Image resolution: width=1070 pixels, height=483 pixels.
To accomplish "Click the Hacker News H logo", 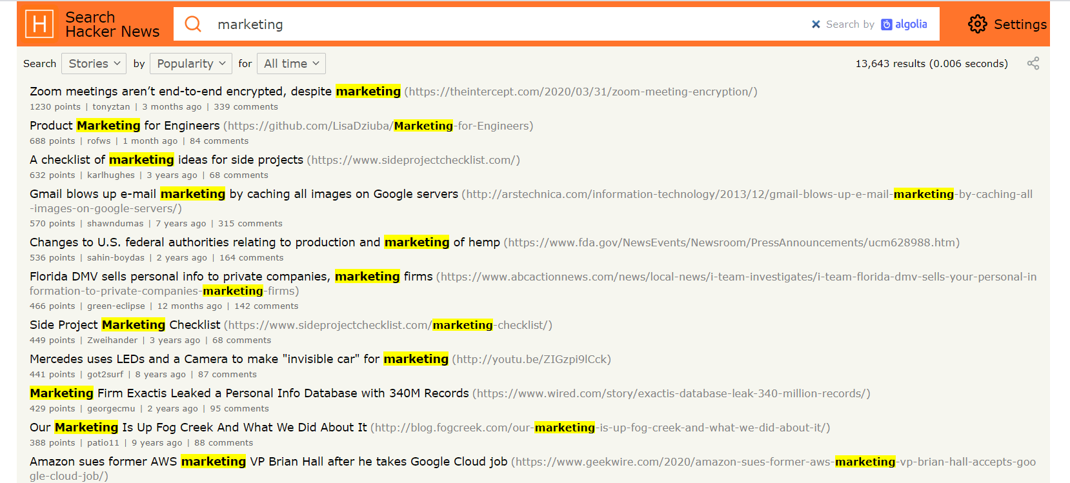I will (x=39, y=25).
